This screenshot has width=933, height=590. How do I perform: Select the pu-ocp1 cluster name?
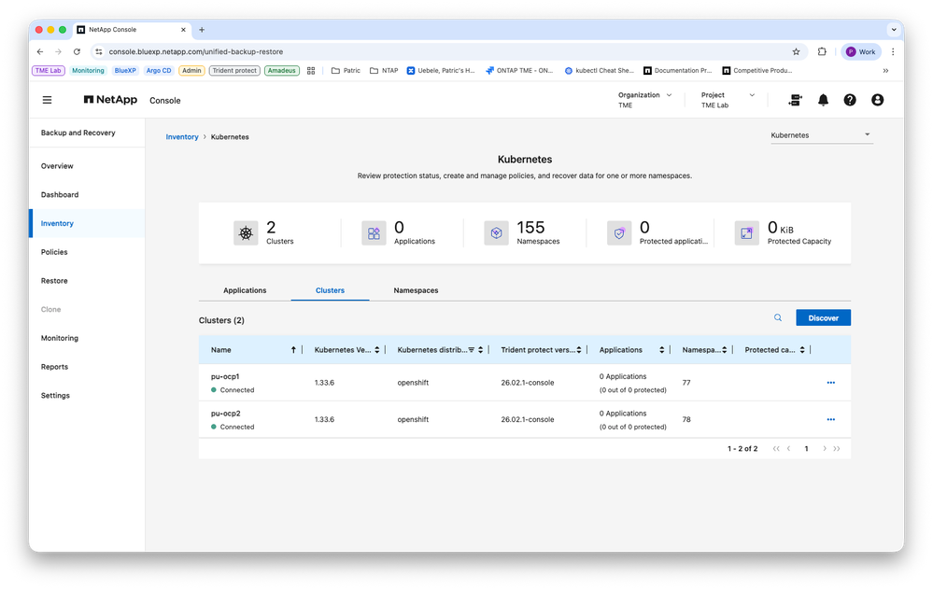point(225,376)
